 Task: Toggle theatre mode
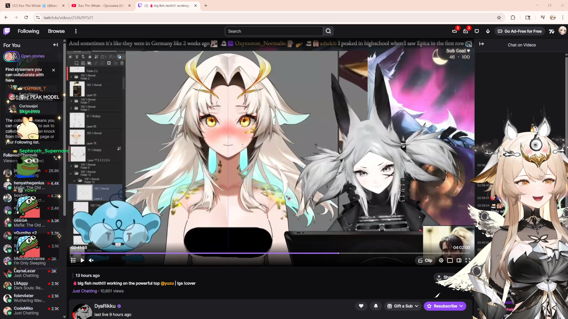point(450,260)
